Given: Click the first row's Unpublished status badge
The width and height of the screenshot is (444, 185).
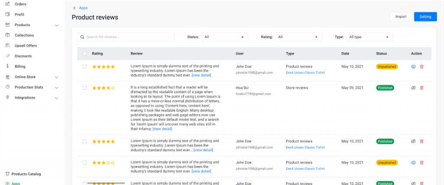Looking at the screenshot, I should [x=387, y=67].
